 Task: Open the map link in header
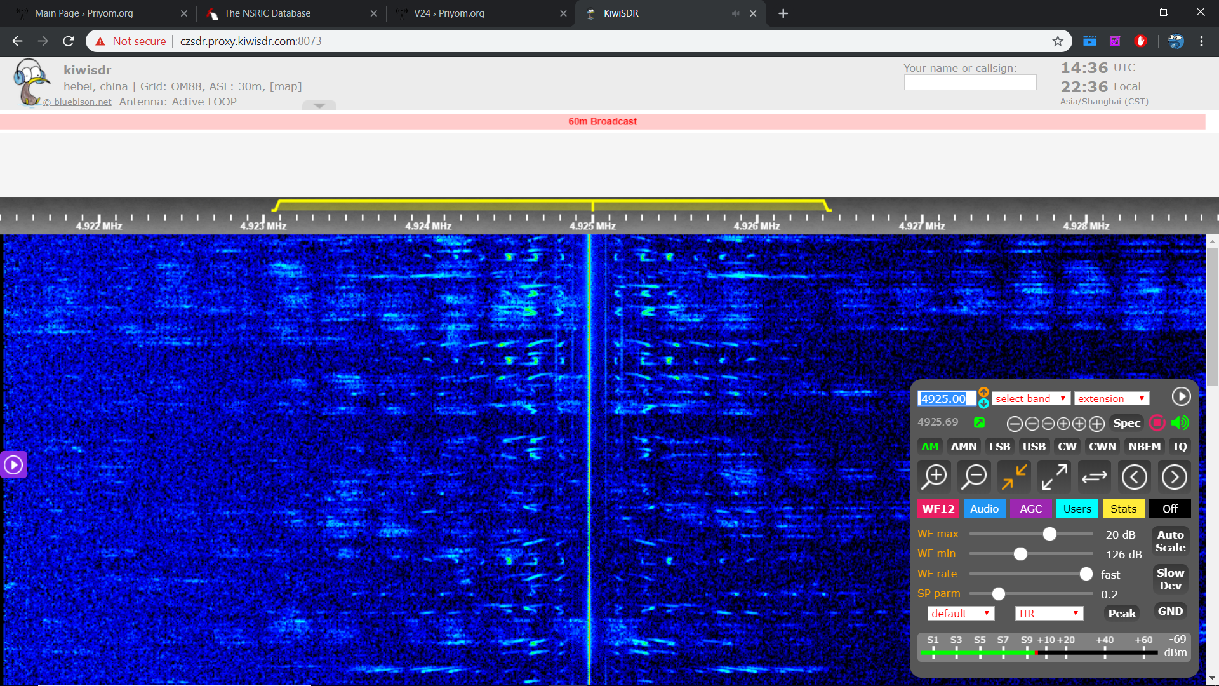click(x=285, y=86)
